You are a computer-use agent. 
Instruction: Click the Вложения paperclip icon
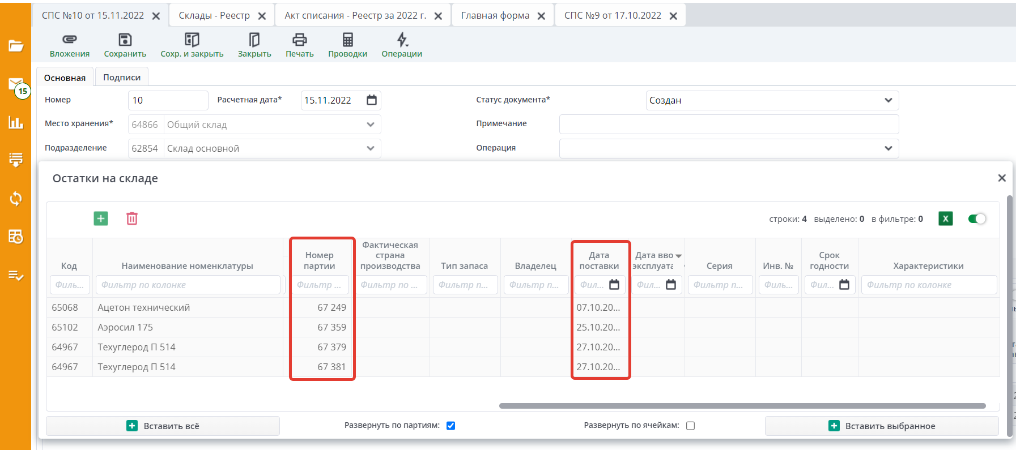pos(69,40)
